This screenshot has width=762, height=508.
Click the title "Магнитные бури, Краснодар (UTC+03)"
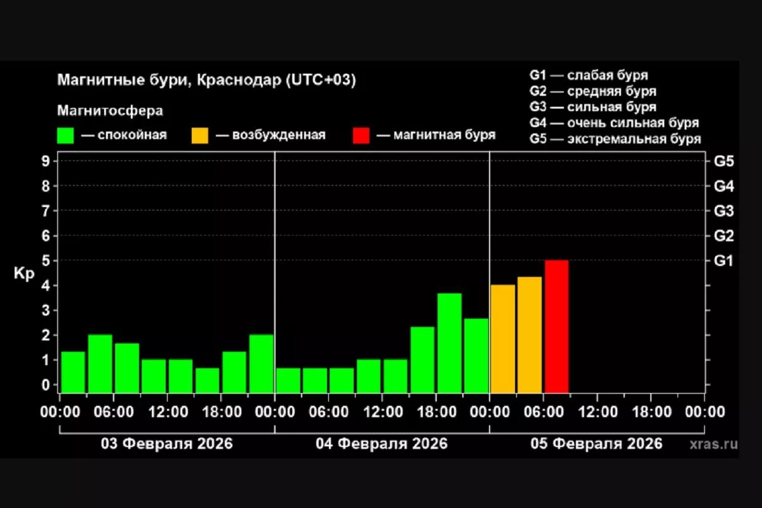pos(206,81)
